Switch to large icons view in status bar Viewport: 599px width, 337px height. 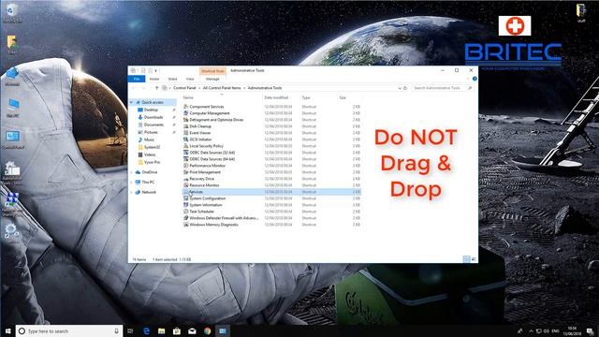pos(474,259)
